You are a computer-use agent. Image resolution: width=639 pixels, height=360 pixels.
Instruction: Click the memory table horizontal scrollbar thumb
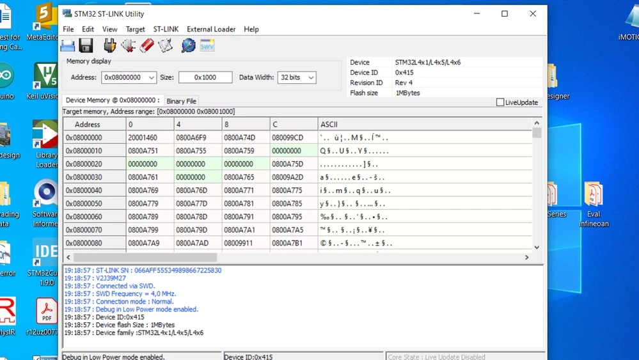[145, 258]
